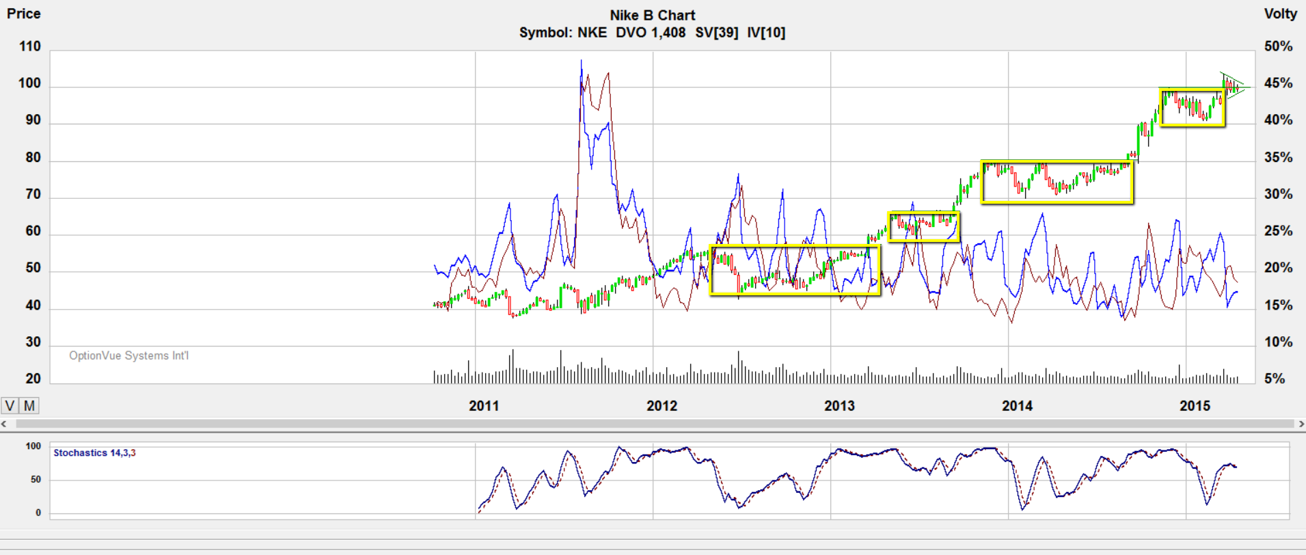Click the 'Stochastics 14,3,3' indicator label
This screenshot has width=1306, height=555.
pos(94,452)
